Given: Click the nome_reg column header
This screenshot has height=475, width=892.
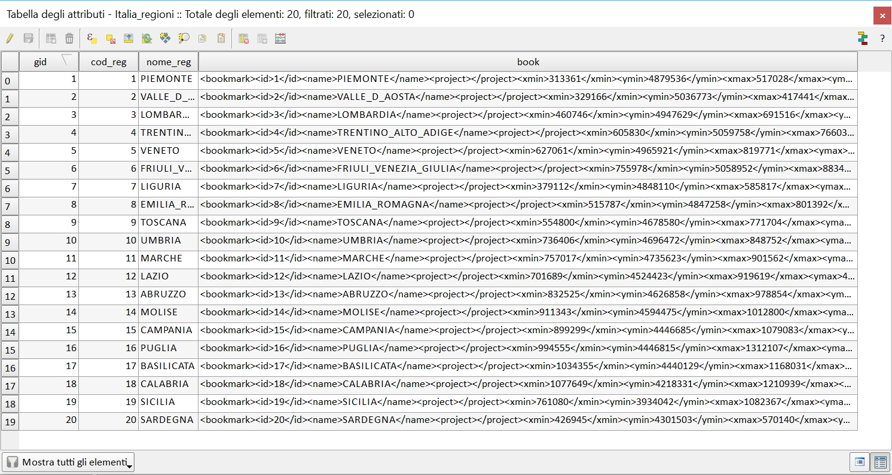Looking at the screenshot, I should [168, 62].
